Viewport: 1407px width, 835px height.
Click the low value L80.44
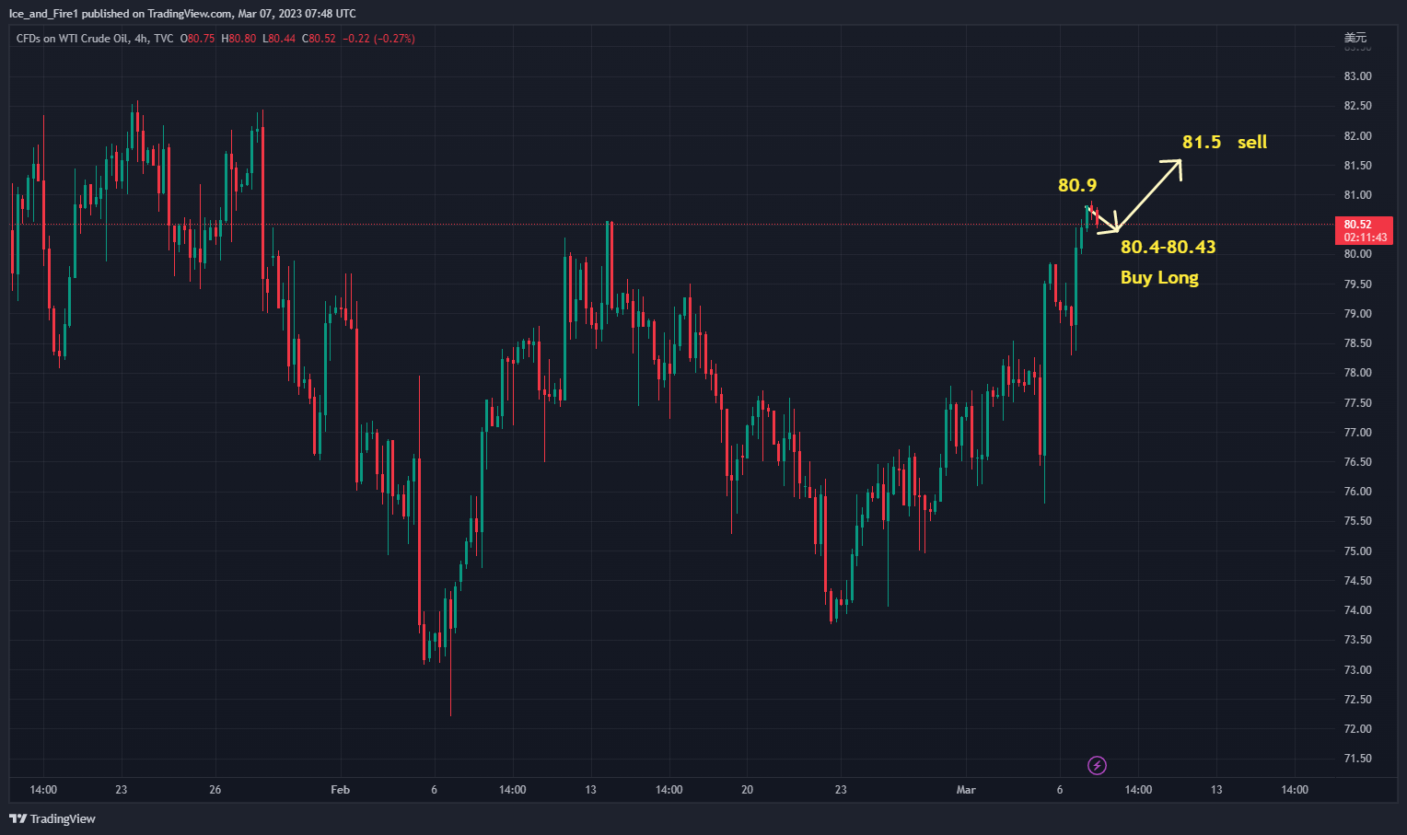pyautogui.click(x=279, y=39)
